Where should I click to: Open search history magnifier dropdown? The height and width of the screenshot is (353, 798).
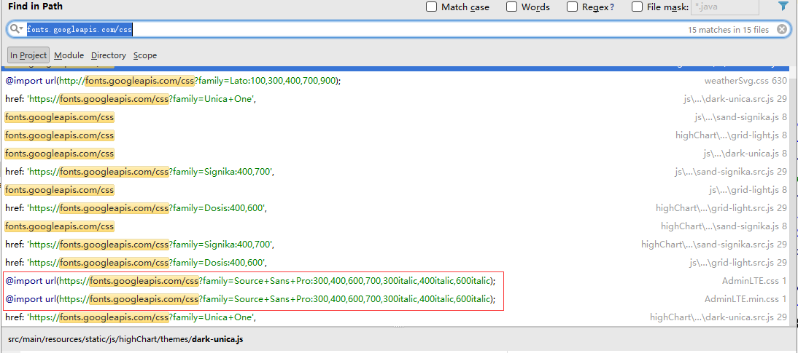click(x=17, y=29)
